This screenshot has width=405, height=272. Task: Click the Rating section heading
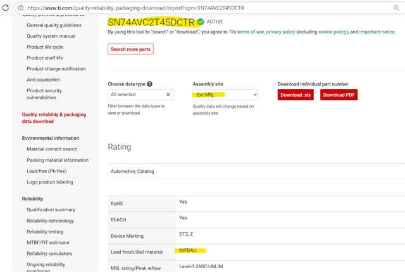(120, 147)
